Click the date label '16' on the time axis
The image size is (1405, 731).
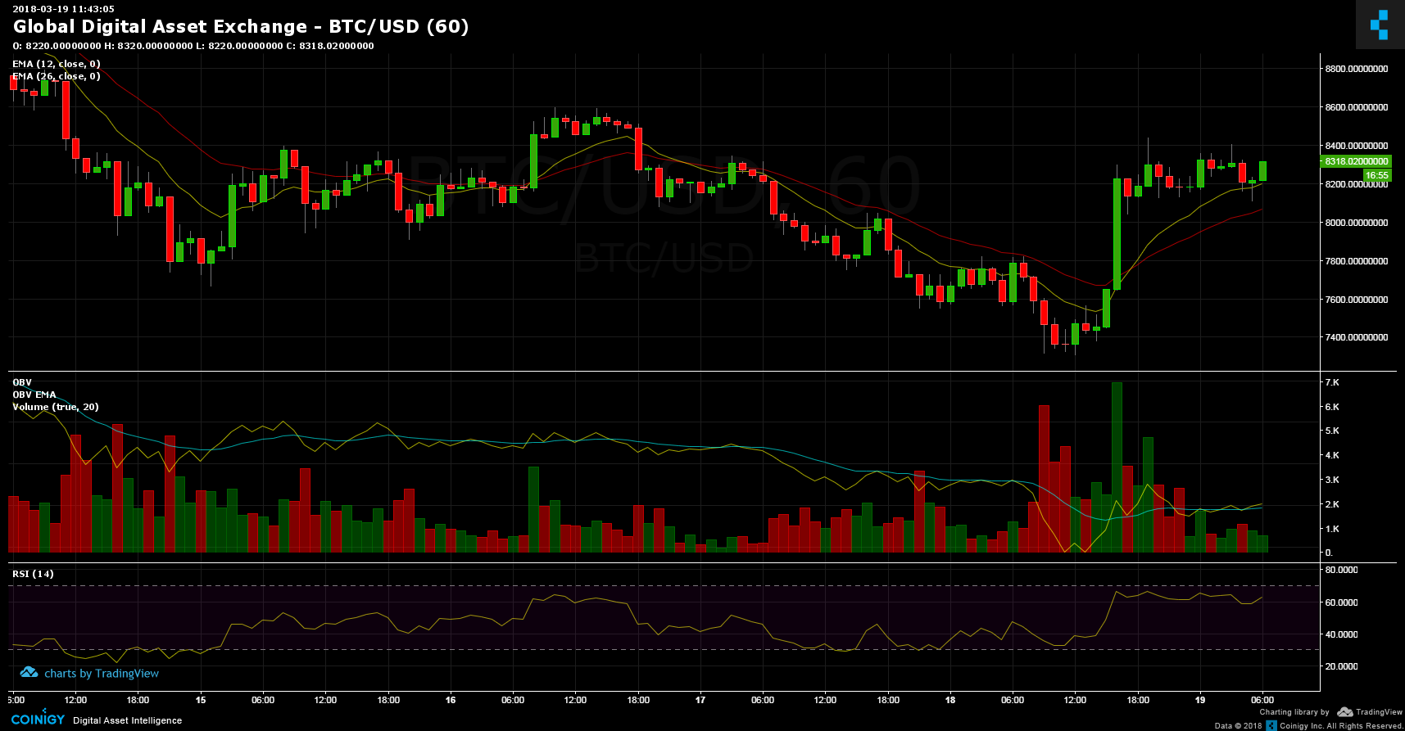pos(451,700)
